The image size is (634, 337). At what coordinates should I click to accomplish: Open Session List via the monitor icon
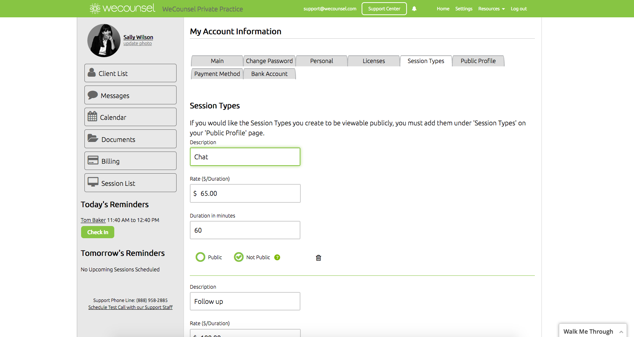coord(93,182)
